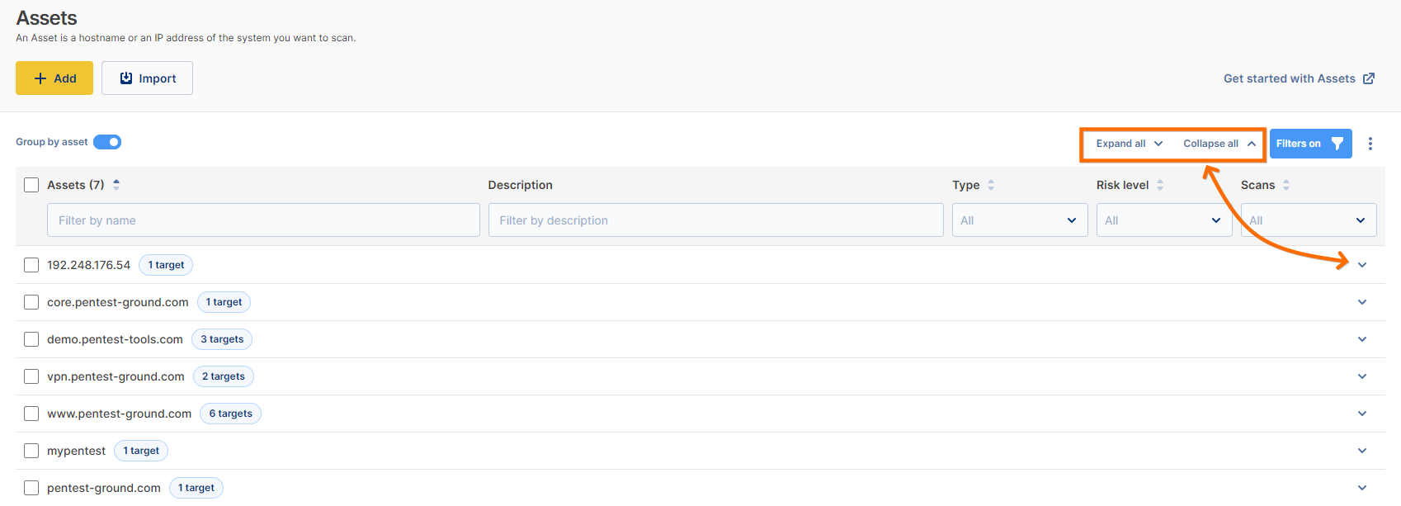Click the yellow Add button
This screenshot has height=506, width=1401.
click(x=54, y=78)
